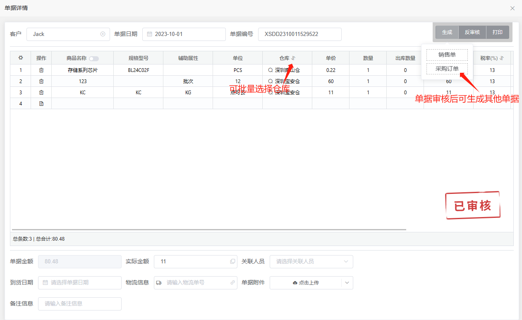This screenshot has width=522, height=320.
Task: Choose 采购订单 from generate menu
Action: (447, 69)
